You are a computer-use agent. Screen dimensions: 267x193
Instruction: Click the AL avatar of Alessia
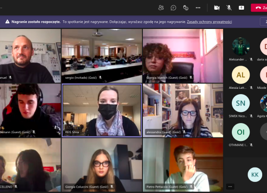click(x=241, y=75)
